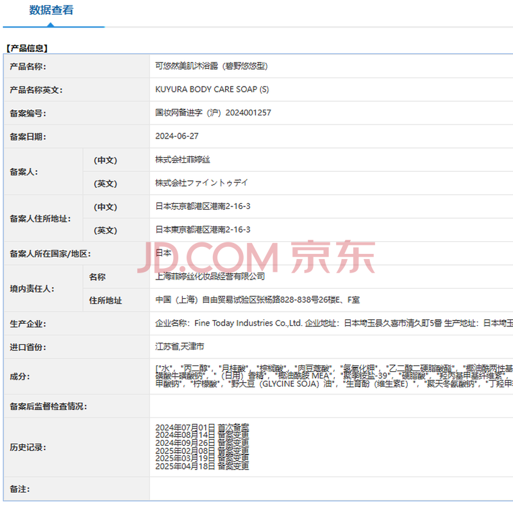Click the 备案后监督检查情况 row label

pos(48,406)
